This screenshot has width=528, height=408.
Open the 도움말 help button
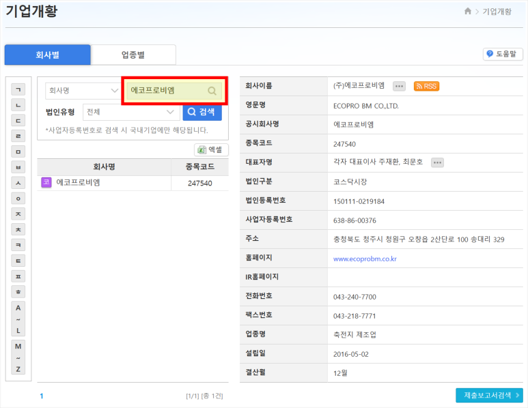503,54
